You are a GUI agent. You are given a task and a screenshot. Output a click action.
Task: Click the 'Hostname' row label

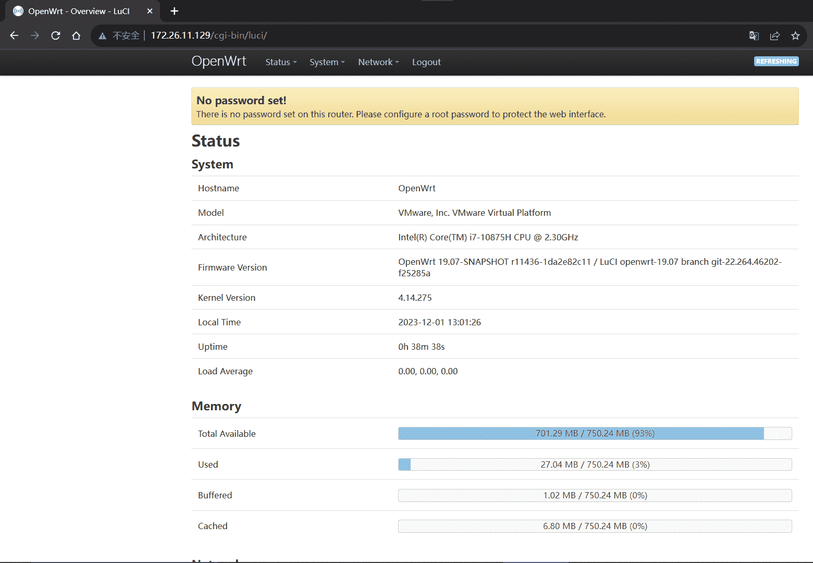coord(218,188)
